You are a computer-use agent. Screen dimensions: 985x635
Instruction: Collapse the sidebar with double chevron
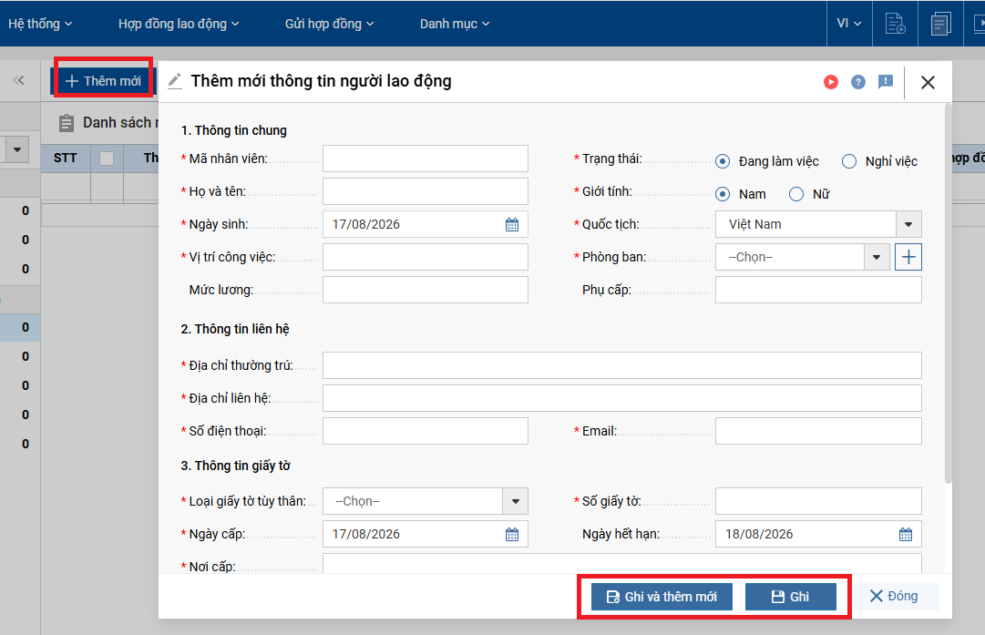(x=18, y=80)
